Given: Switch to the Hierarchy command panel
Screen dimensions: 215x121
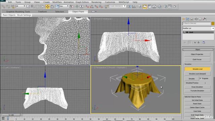Looking at the screenshot, I should click(192, 19).
